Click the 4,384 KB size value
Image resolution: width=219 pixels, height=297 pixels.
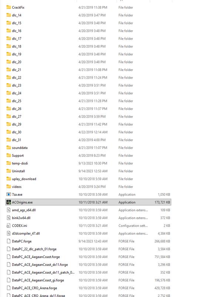[164, 234]
